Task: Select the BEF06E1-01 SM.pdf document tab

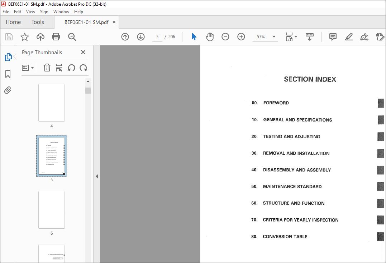Action: click(x=86, y=22)
